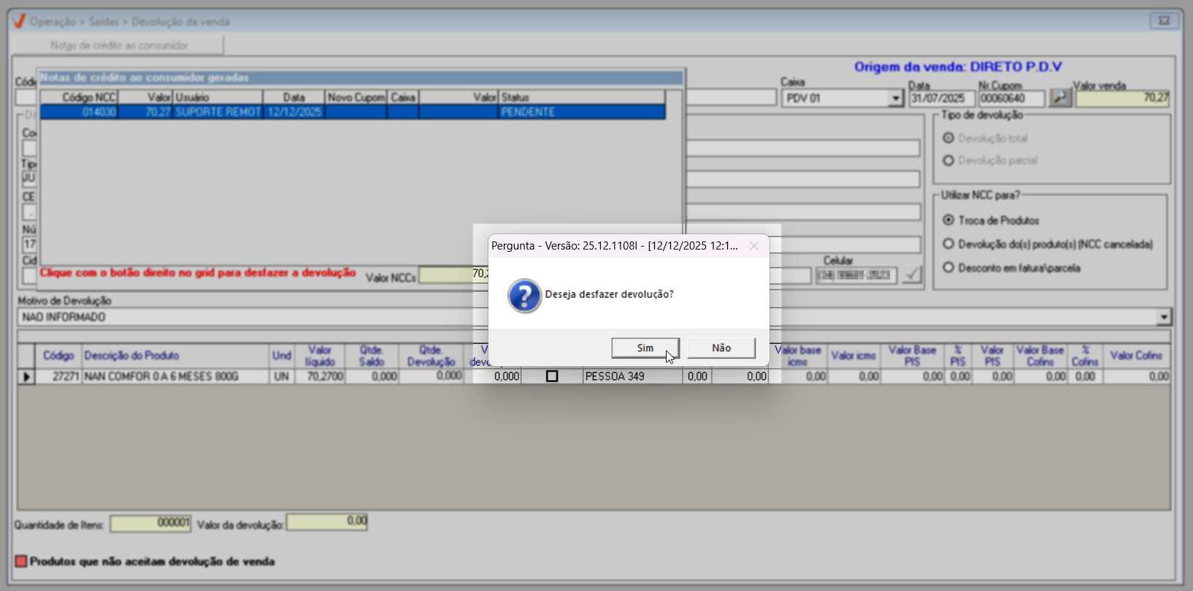Screen dimensions: 1193x591
Task: Close the Pergunta dialog with X
Action: coord(754,246)
